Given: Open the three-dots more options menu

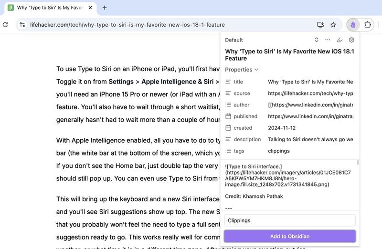Looking at the screenshot, I should point(328,40).
